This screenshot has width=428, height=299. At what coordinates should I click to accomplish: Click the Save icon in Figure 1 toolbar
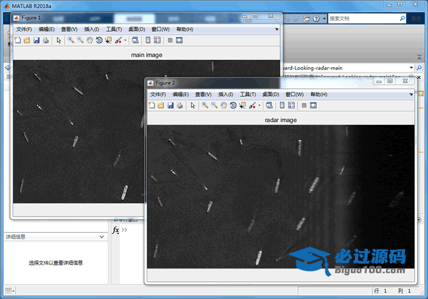[36, 41]
